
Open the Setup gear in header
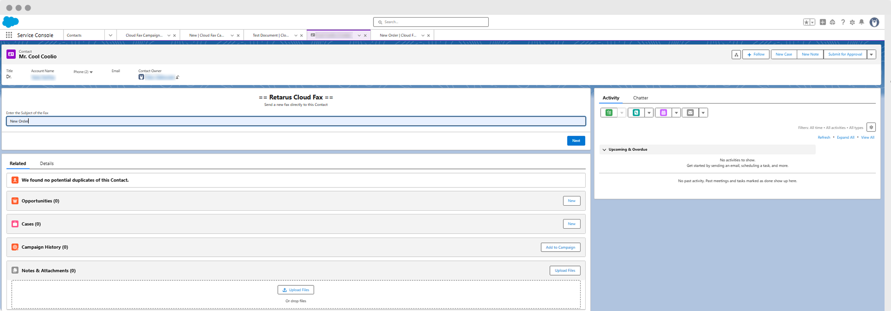pyautogui.click(x=852, y=22)
